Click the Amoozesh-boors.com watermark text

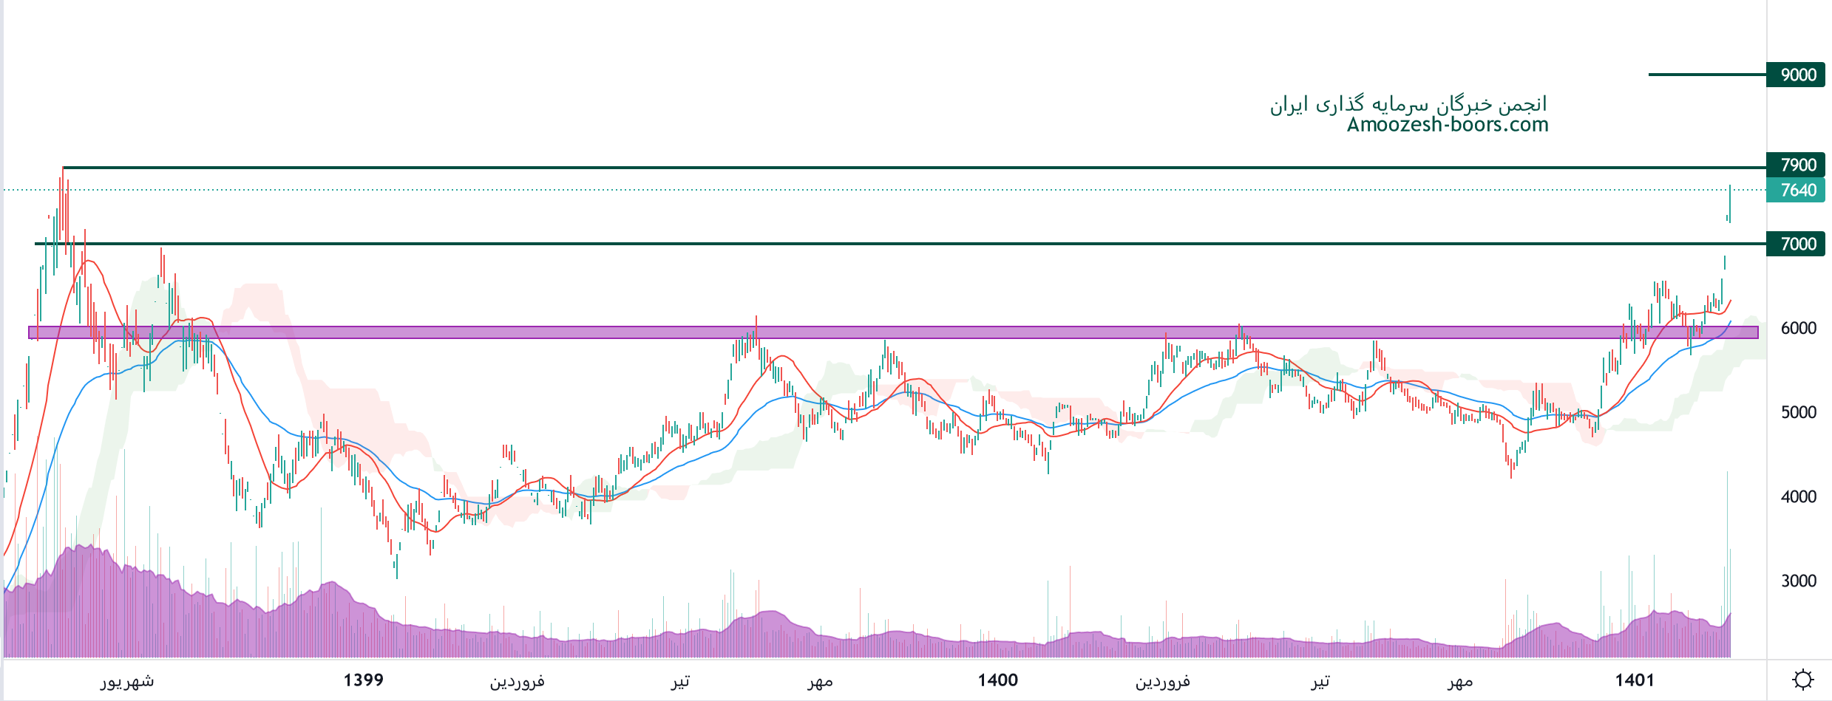point(1447,124)
